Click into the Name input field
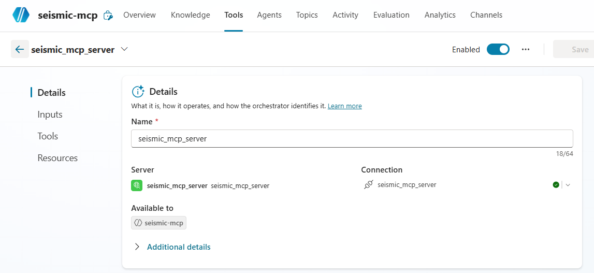The image size is (594, 273). point(352,139)
